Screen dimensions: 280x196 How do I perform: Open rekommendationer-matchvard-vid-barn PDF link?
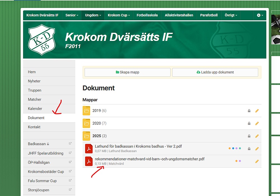150,159
